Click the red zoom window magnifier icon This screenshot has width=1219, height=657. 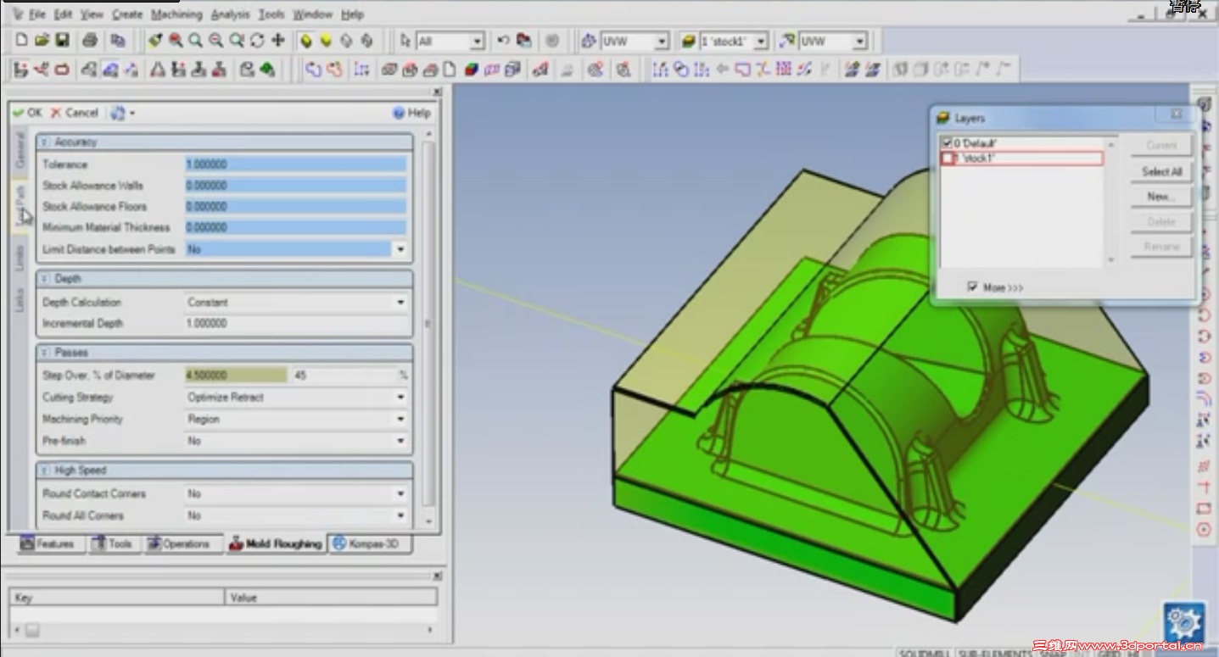[x=176, y=41]
